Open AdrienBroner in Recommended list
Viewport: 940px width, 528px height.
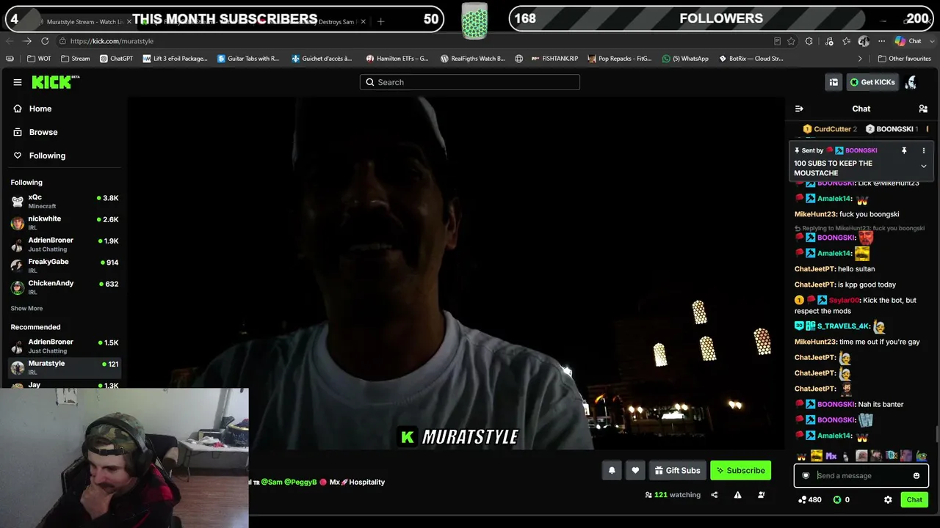click(65, 346)
